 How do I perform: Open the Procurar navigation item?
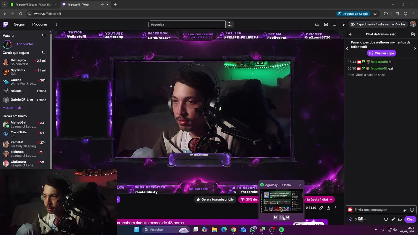pyautogui.click(x=40, y=24)
